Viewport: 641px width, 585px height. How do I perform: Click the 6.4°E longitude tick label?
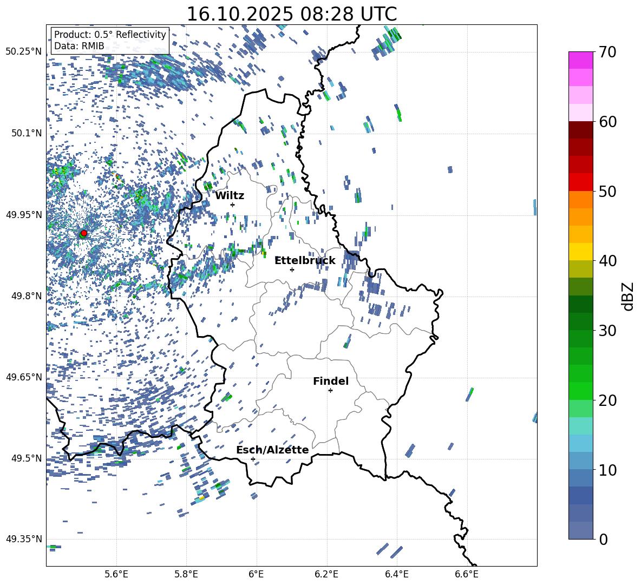(x=396, y=574)
